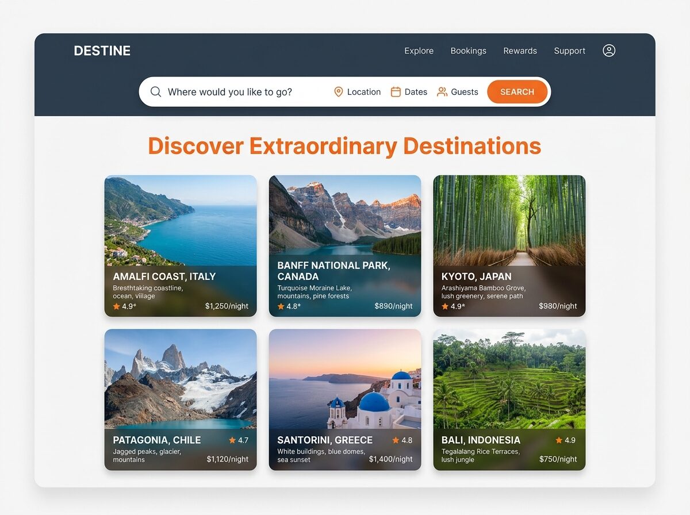Click the magnifier icon in search bar

(156, 92)
